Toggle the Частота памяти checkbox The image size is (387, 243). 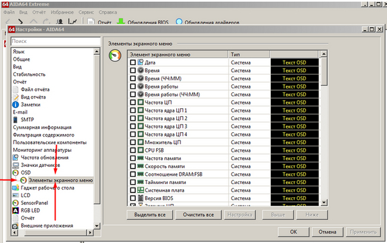[x=133, y=158]
